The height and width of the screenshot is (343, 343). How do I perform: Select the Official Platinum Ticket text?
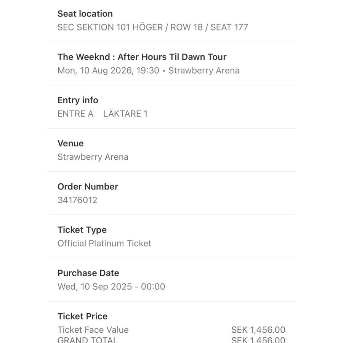104,244
